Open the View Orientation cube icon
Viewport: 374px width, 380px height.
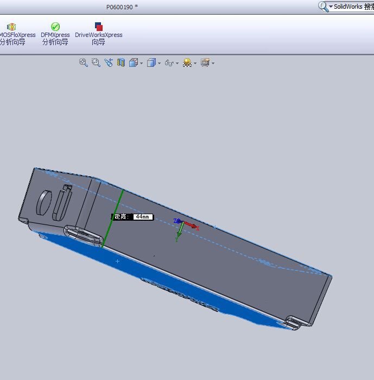(x=134, y=63)
